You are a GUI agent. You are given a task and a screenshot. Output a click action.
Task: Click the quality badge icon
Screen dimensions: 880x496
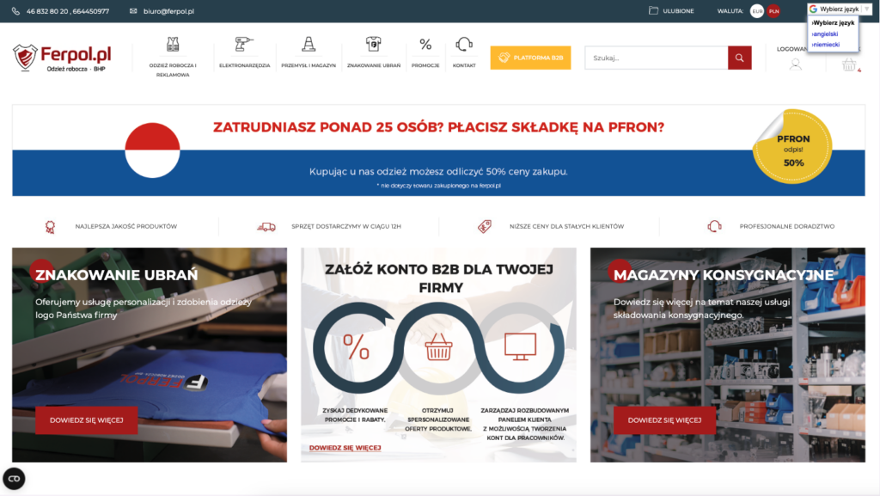coord(50,227)
